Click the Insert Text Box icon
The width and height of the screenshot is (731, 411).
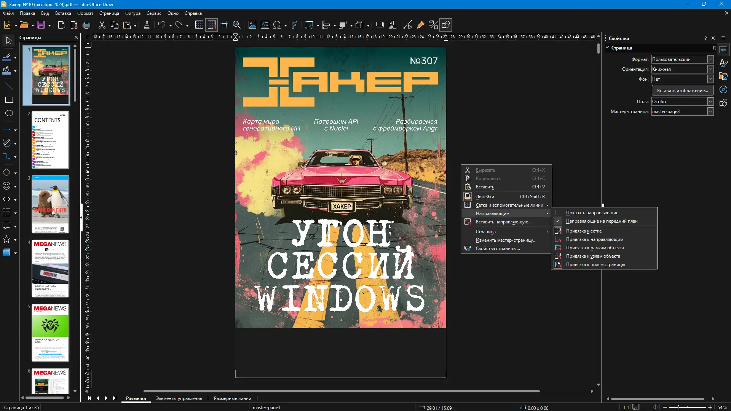(265, 25)
